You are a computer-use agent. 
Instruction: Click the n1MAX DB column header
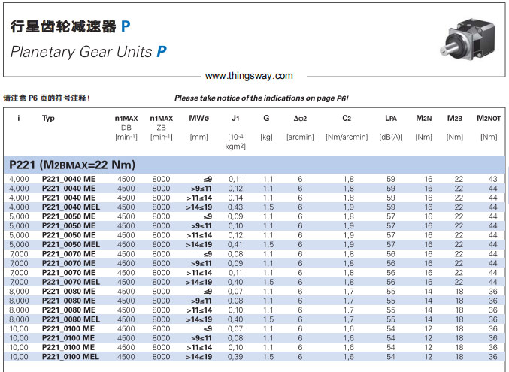click(x=126, y=127)
